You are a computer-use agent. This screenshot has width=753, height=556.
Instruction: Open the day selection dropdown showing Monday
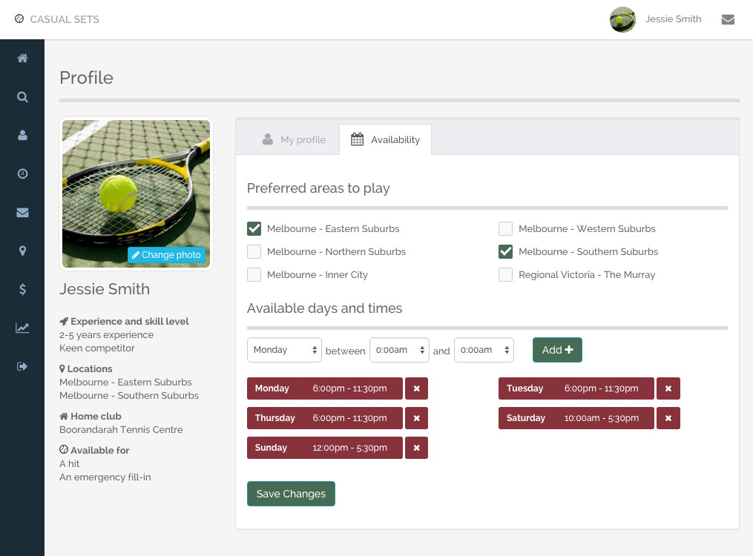pyautogui.click(x=284, y=350)
